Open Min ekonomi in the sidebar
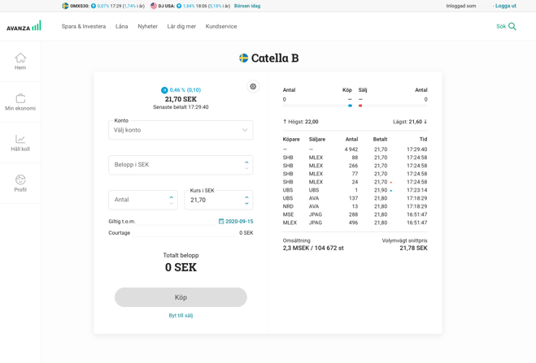 (x=20, y=102)
